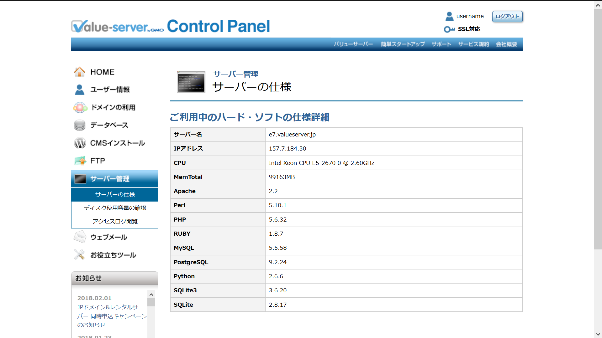Open the ユーザー情報 person icon
This screenshot has width=602, height=338.
pyautogui.click(x=80, y=90)
